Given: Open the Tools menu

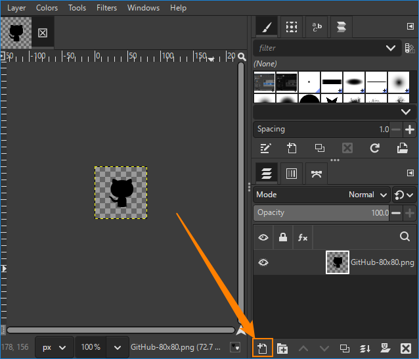Looking at the screenshot, I should 77,8.
